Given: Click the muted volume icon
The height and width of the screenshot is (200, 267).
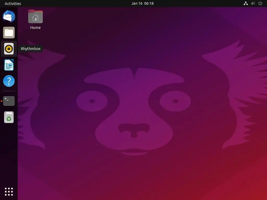Looking at the screenshot, I should coord(253,3).
